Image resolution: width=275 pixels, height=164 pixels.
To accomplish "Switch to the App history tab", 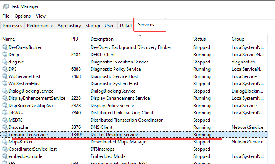I will pyautogui.click(x=69, y=26).
